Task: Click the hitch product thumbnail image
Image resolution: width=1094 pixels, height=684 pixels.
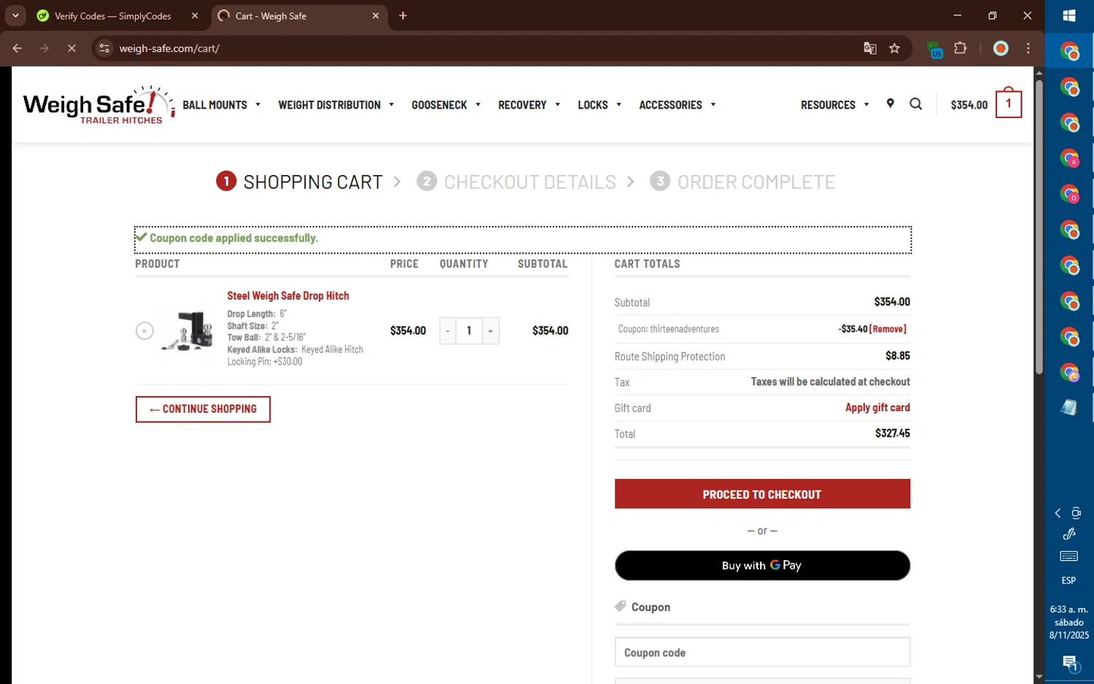Action: tap(188, 331)
